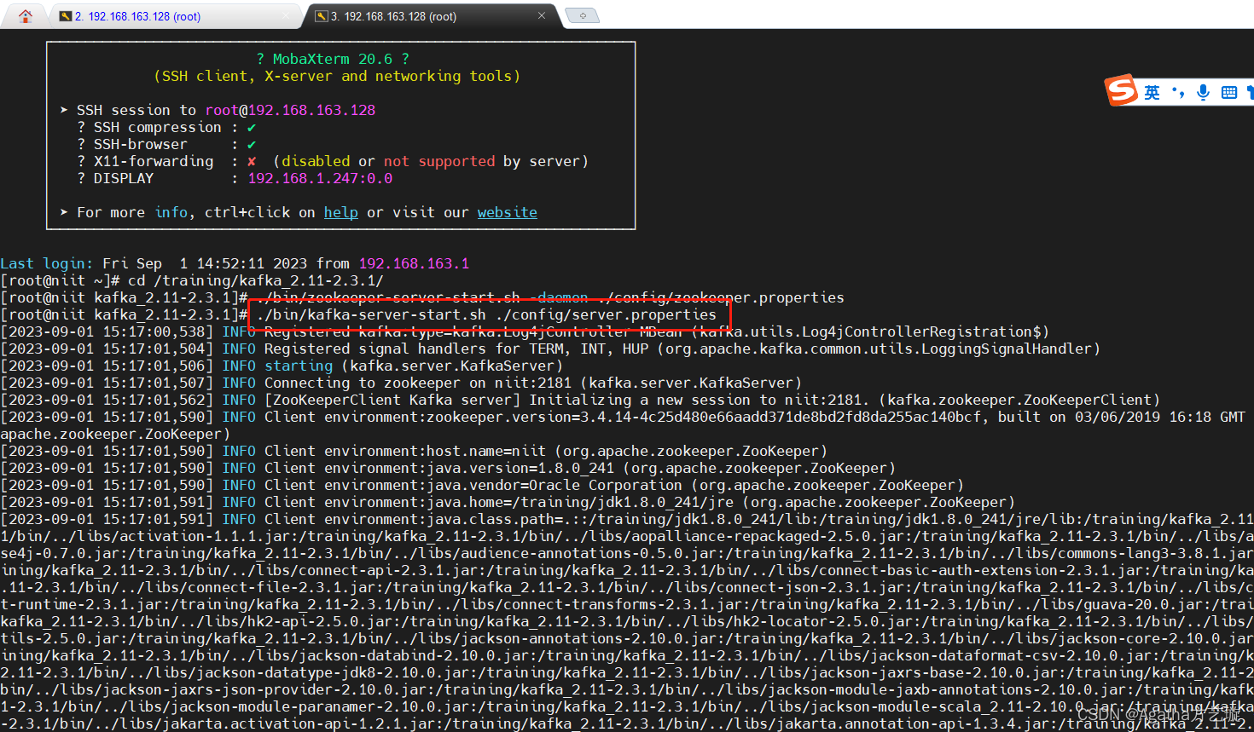
Task: Select session tab 3. 192.168.163.128 (root)
Action: [431, 16]
